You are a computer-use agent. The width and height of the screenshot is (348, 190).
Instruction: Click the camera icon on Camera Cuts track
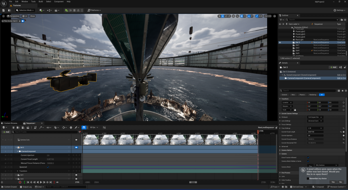pos(76,140)
